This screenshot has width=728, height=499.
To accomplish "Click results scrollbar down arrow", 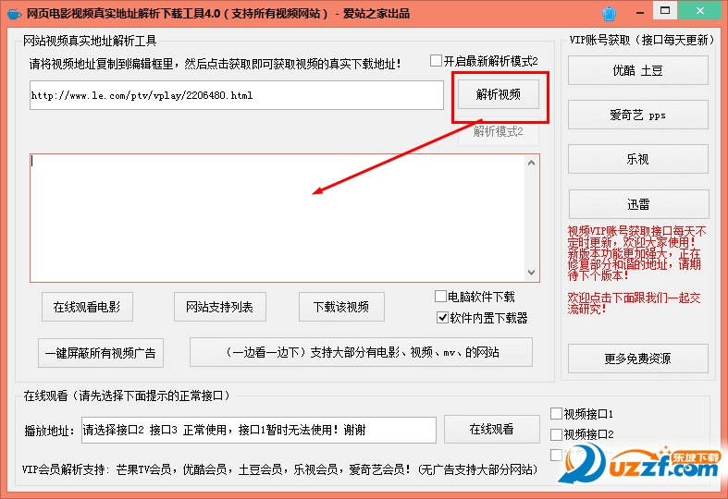I will (532, 273).
